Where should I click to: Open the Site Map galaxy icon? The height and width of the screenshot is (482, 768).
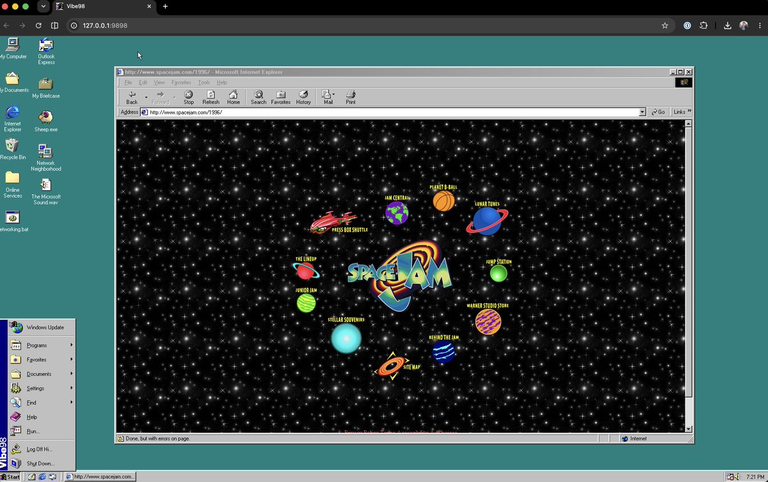pos(391,366)
